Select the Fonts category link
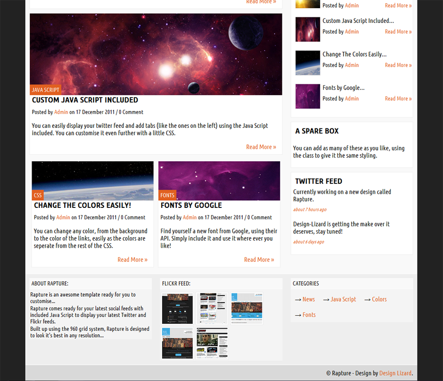The image size is (443, 381). coord(309,315)
